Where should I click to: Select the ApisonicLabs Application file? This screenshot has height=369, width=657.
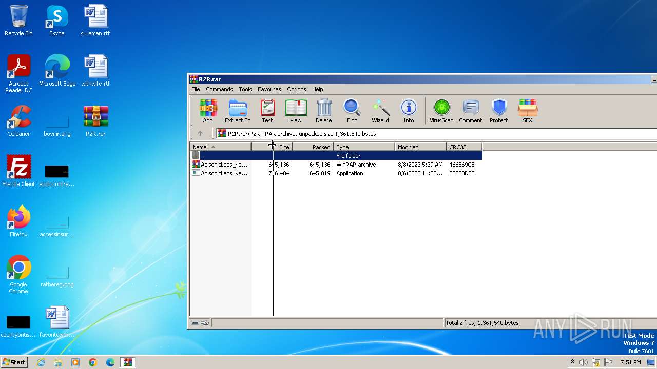click(x=336, y=173)
